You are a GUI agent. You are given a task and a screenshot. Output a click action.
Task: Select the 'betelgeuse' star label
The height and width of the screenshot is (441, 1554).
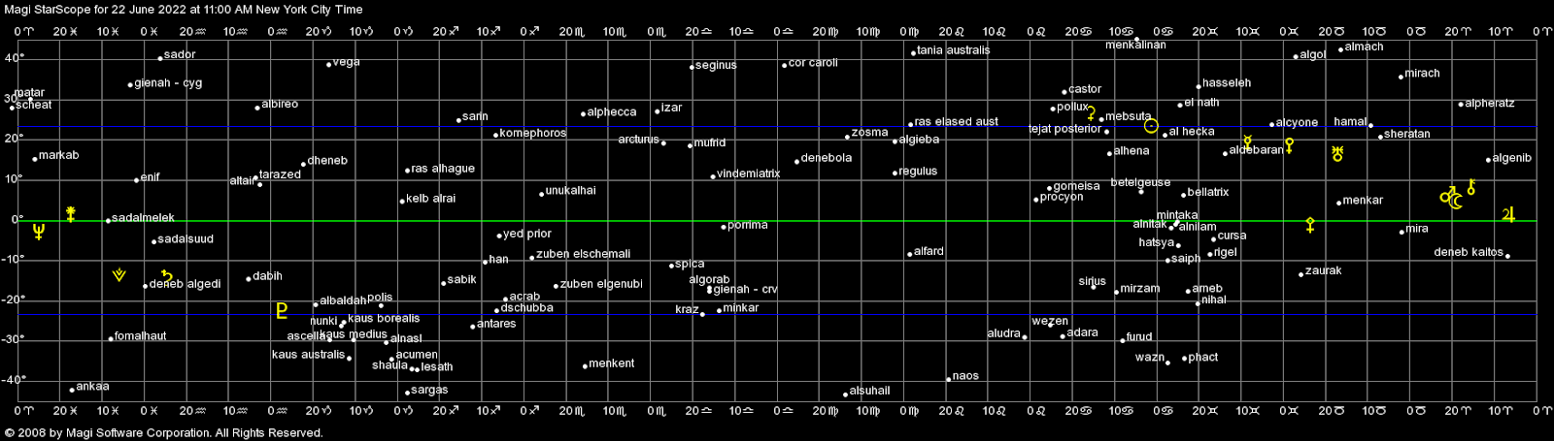tap(1140, 182)
